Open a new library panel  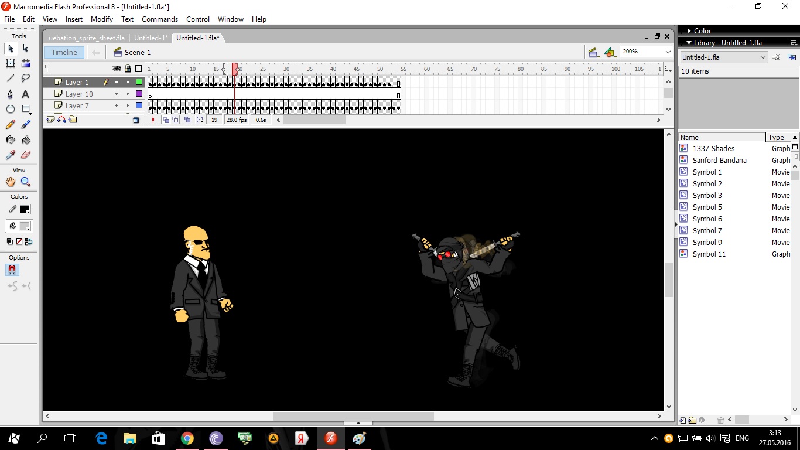(x=792, y=57)
